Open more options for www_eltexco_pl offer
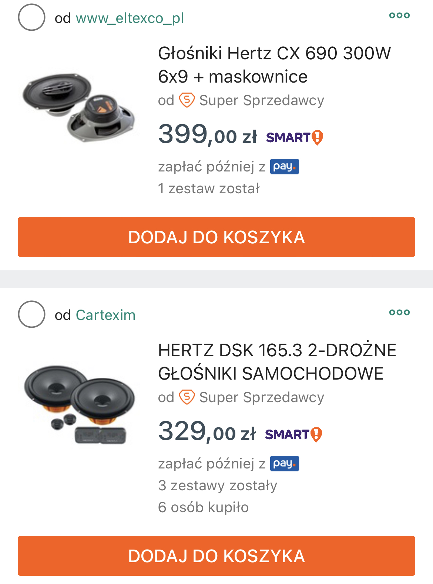The width and height of the screenshot is (433, 584). click(399, 16)
